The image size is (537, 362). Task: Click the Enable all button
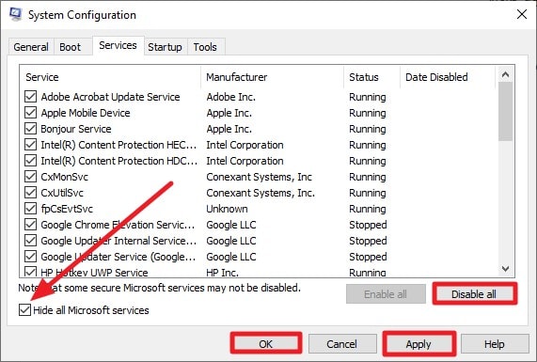pos(386,294)
